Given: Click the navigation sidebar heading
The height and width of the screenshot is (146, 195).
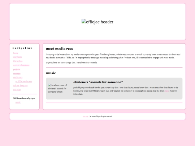Looking at the screenshot, I should pos(22,48).
